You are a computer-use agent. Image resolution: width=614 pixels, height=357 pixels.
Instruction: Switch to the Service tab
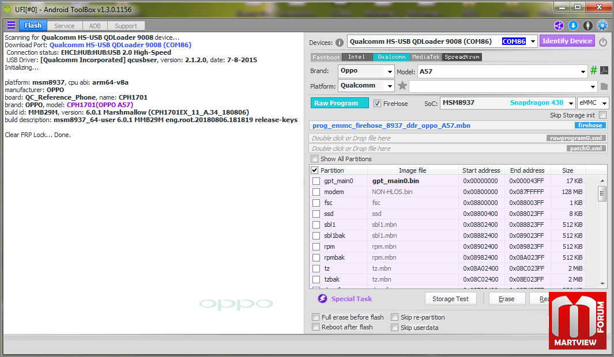point(64,26)
